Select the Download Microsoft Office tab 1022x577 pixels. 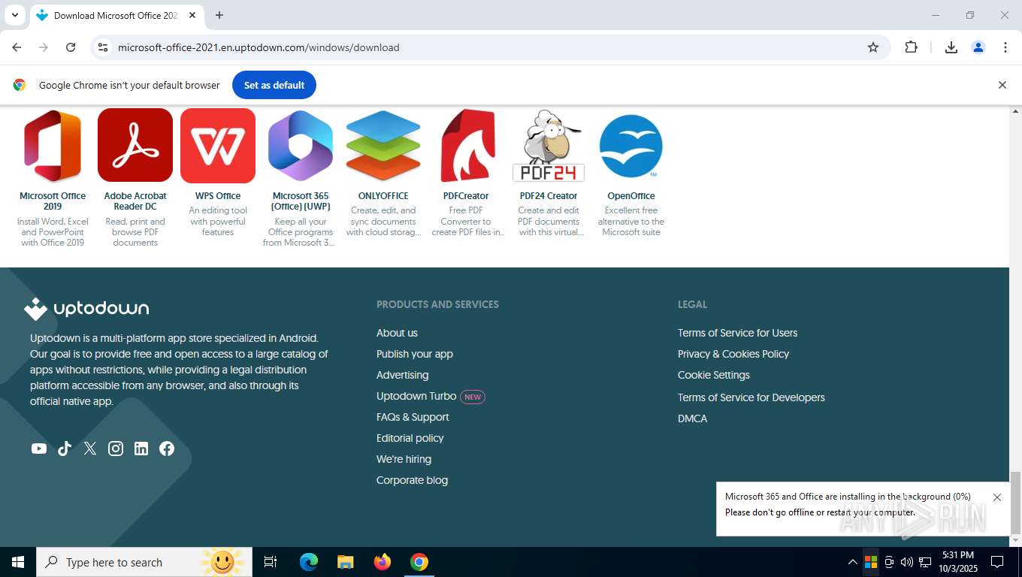pyautogui.click(x=116, y=15)
